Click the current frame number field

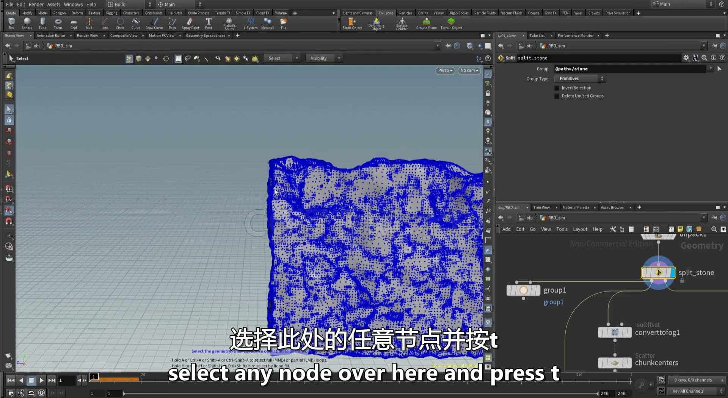[x=66, y=380]
